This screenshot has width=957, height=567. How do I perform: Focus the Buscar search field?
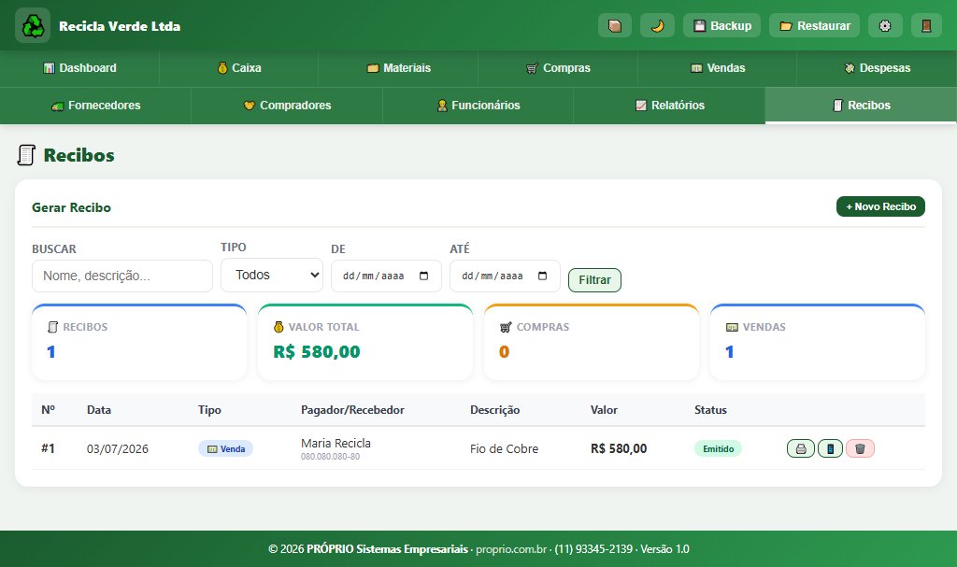(122, 276)
